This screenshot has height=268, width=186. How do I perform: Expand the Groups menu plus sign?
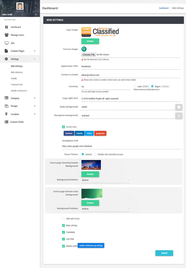pyautogui.click(x=34, y=106)
